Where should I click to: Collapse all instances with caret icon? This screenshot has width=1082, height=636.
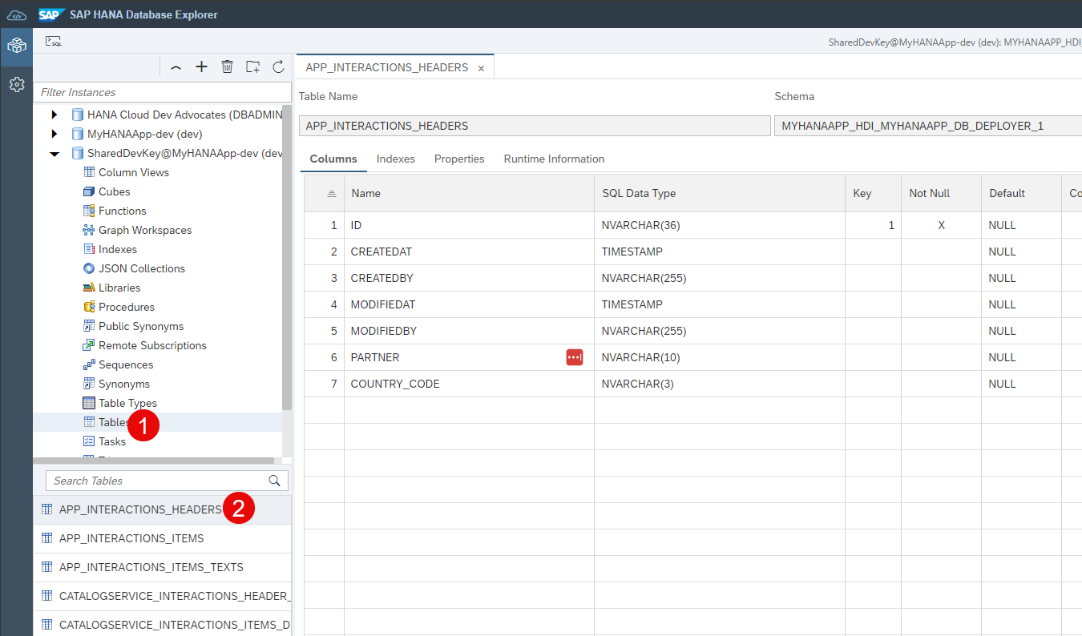tap(176, 67)
